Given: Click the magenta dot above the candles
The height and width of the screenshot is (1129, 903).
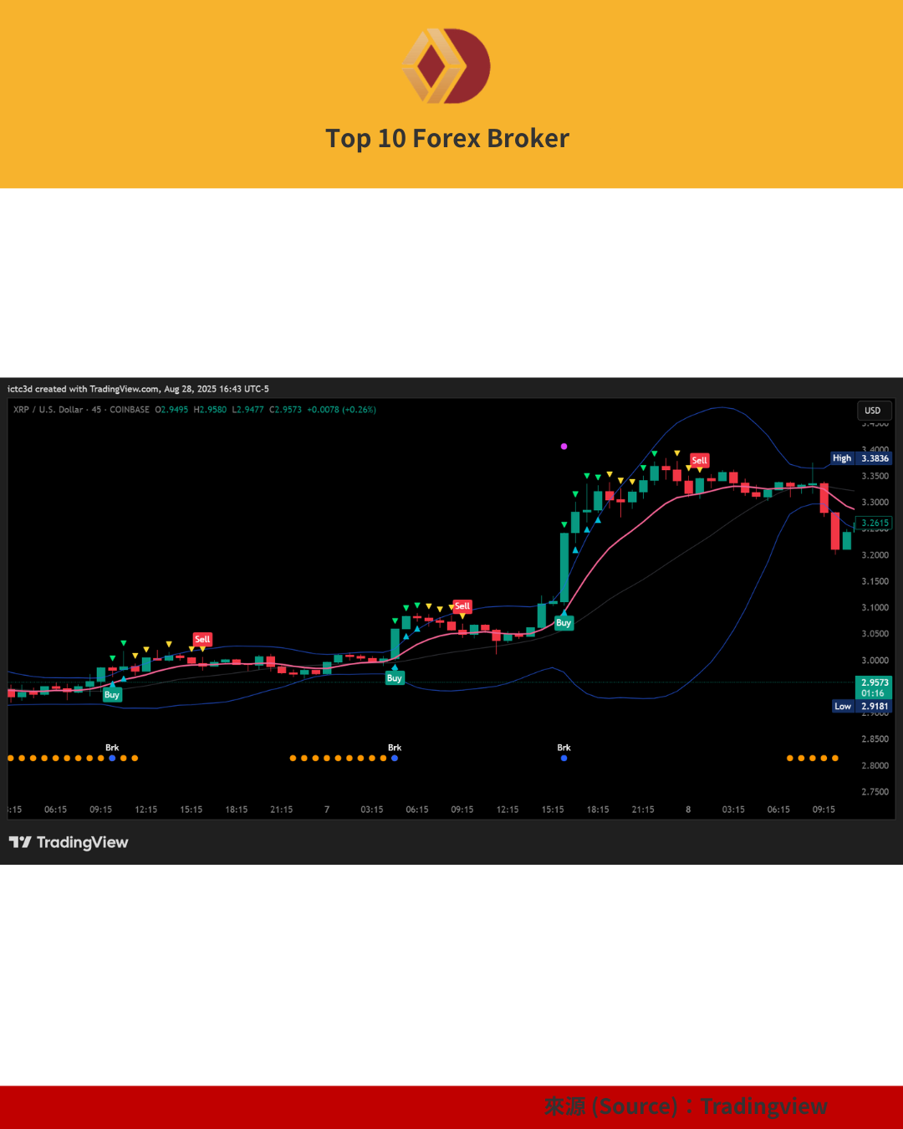Looking at the screenshot, I should (564, 447).
